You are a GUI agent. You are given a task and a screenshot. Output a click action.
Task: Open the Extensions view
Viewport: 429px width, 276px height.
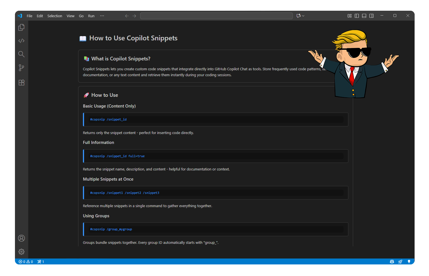click(21, 82)
